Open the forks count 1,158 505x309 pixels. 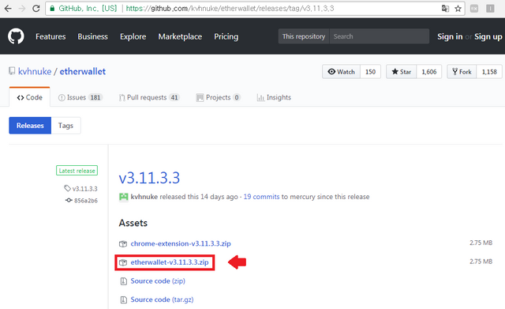(x=489, y=72)
